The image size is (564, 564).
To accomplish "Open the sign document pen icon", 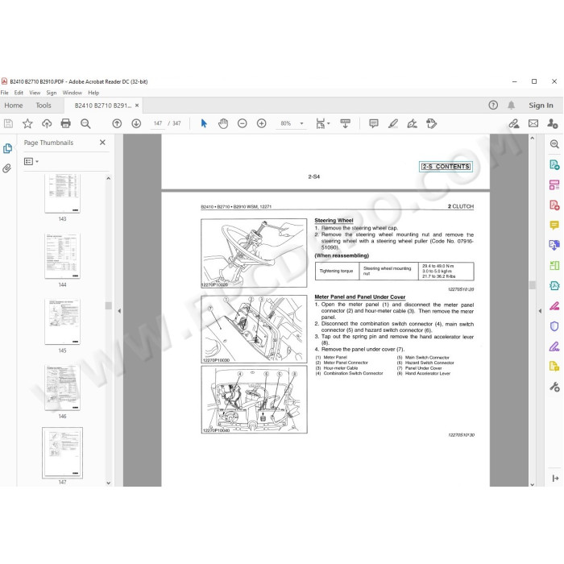I will coord(413,124).
